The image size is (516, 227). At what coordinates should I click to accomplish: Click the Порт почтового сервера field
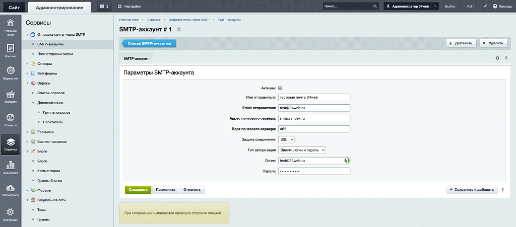[x=314, y=129]
